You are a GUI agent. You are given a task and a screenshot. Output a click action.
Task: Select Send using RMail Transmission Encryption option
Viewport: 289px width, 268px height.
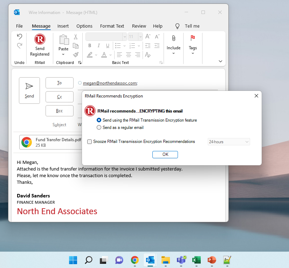tap(99, 120)
